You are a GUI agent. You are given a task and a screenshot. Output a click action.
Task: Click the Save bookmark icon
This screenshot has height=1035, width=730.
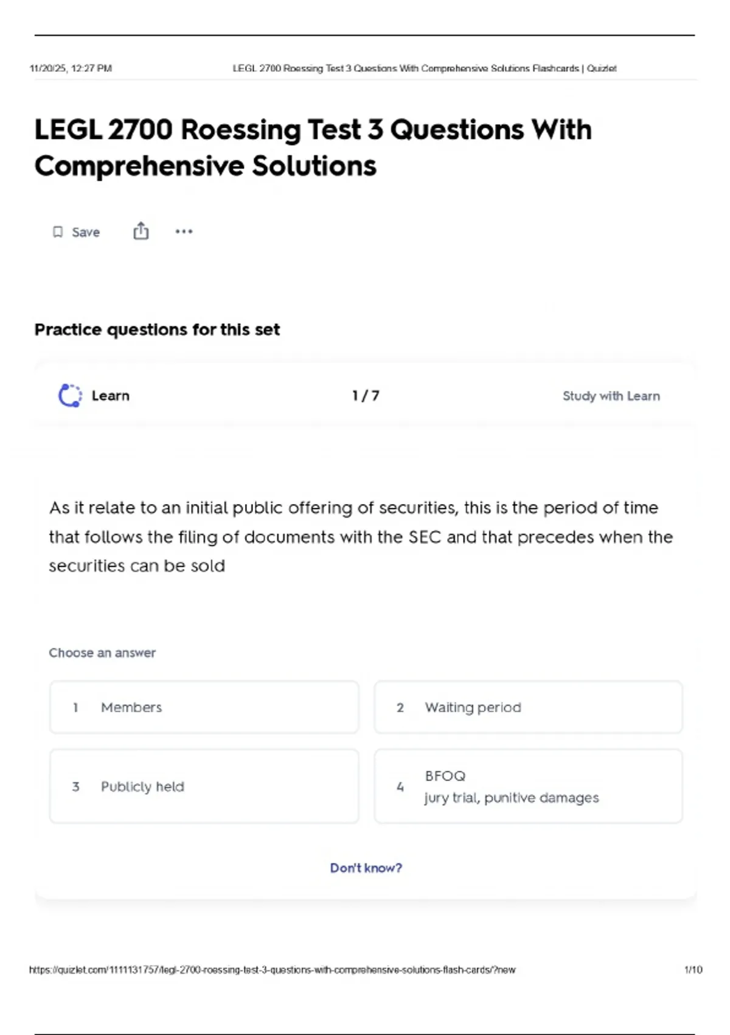click(58, 232)
